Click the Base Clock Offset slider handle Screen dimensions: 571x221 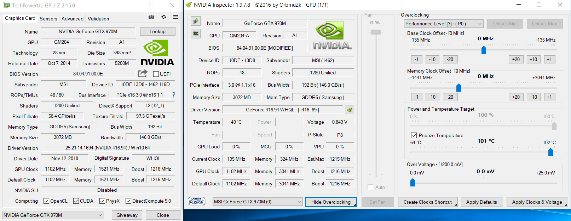pos(484,50)
